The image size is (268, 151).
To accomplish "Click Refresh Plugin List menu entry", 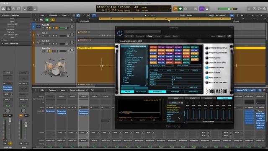I will tap(173, 107).
